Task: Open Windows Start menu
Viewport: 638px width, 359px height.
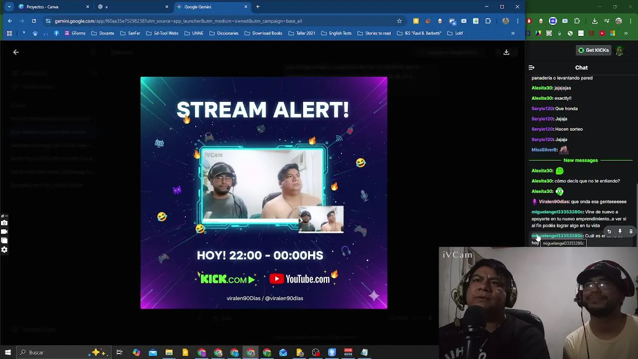Action: [8, 353]
